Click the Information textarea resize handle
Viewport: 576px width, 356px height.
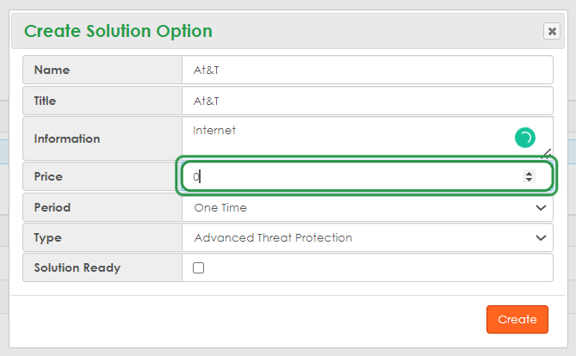pos(546,155)
